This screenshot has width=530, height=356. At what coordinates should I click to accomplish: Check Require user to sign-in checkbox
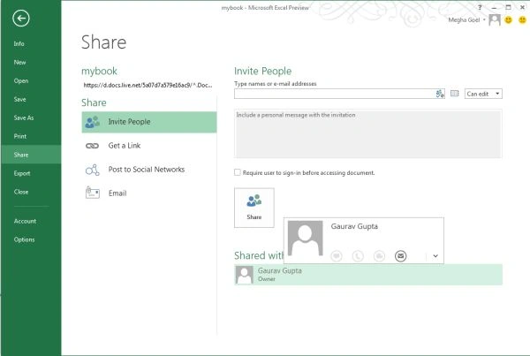coord(238,172)
